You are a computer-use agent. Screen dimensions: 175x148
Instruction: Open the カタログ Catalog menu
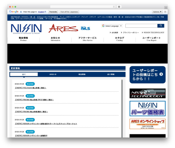tap(119, 39)
